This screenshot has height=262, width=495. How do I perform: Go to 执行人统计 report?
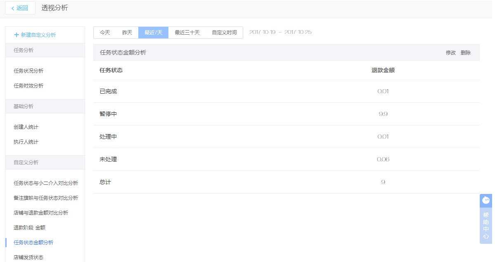26,142
